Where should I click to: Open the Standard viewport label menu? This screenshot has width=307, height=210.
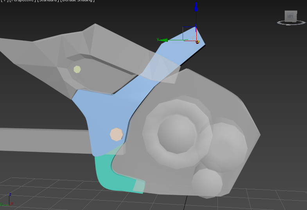pyautogui.click(x=48, y=1)
